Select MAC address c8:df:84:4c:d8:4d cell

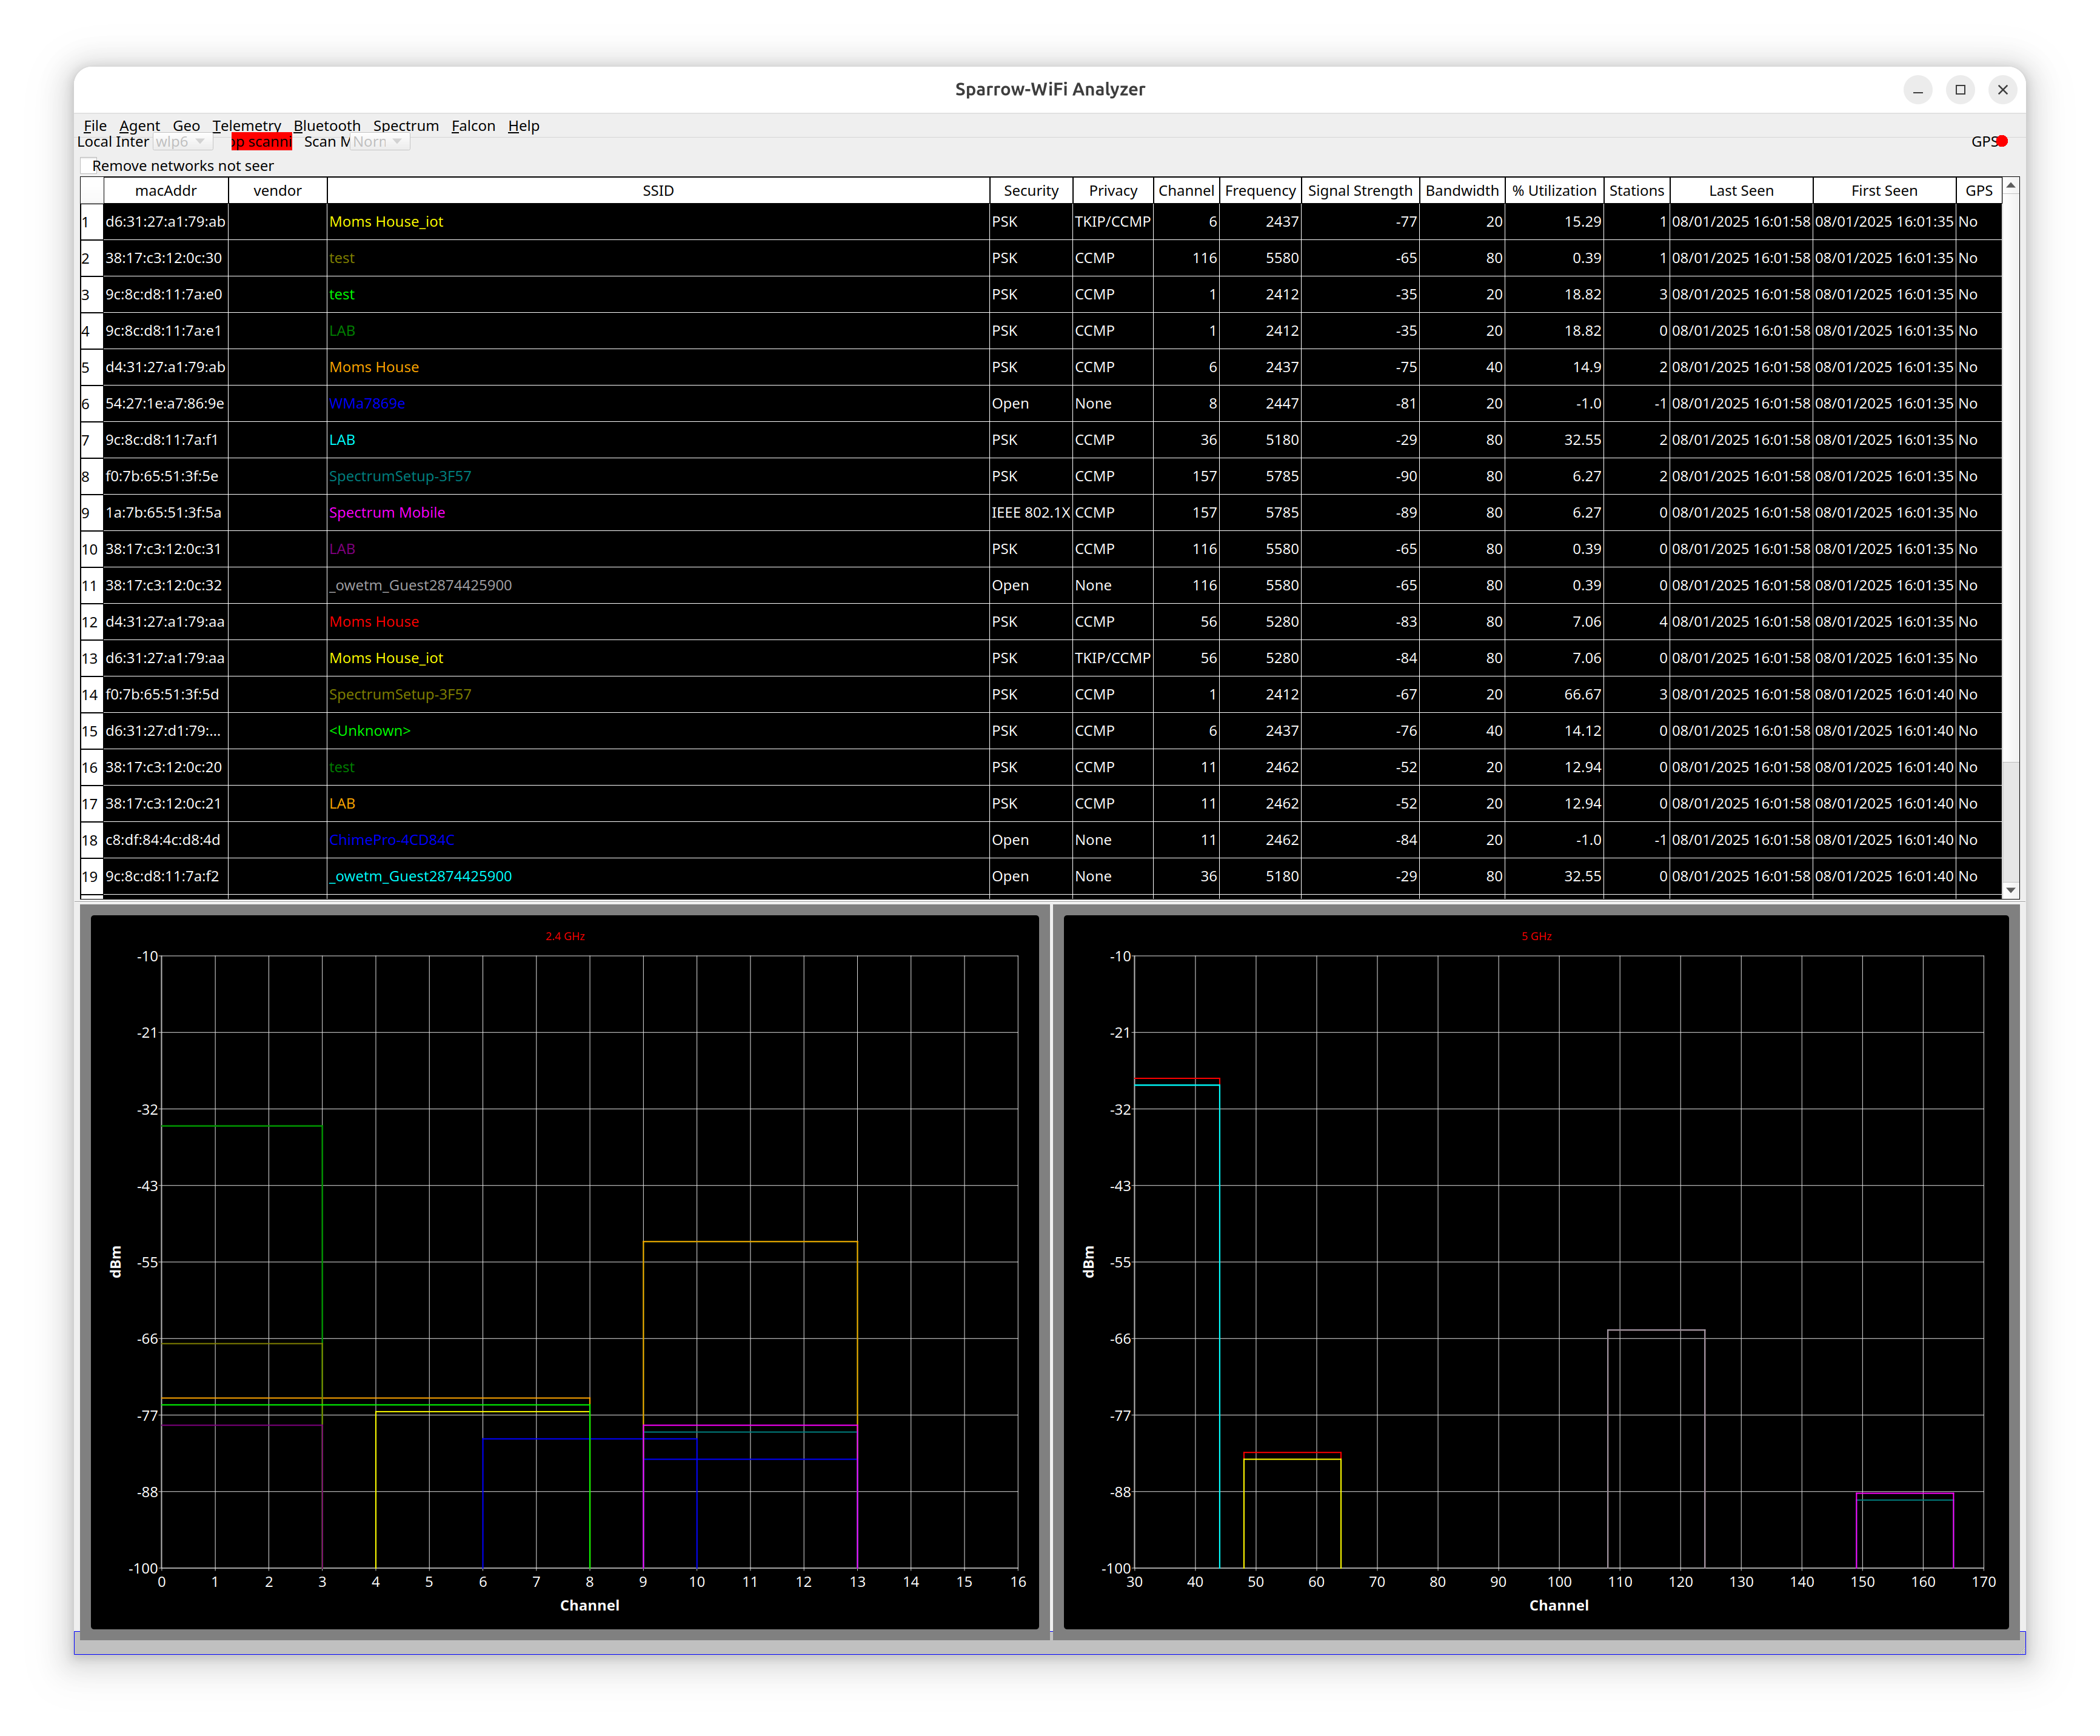pos(166,840)
